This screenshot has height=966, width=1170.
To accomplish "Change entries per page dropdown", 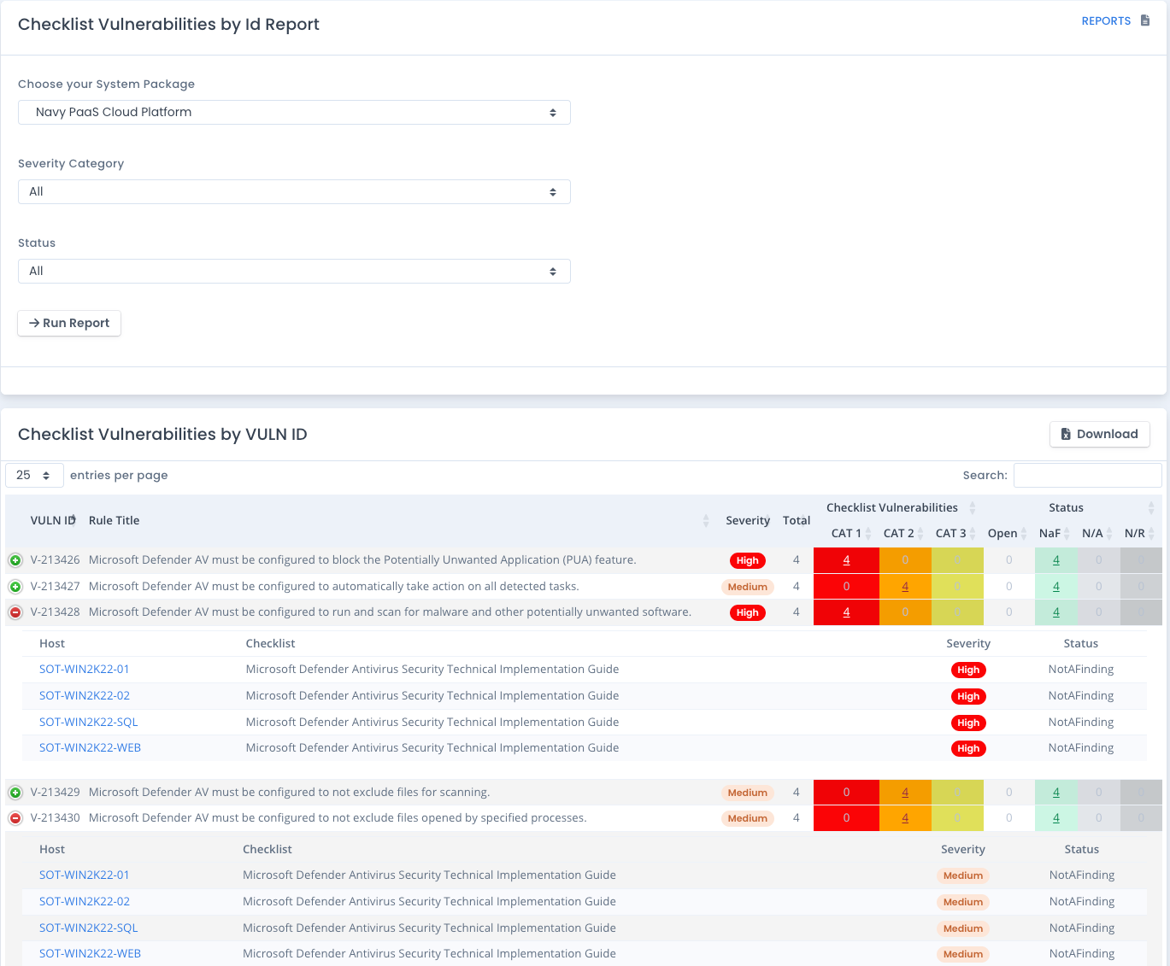I will (34, 475).
